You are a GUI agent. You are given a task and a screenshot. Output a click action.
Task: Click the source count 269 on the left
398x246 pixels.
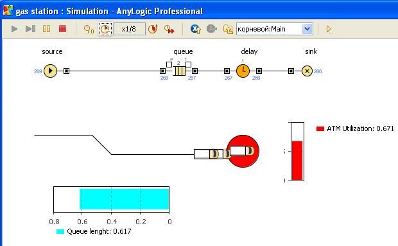38,71
